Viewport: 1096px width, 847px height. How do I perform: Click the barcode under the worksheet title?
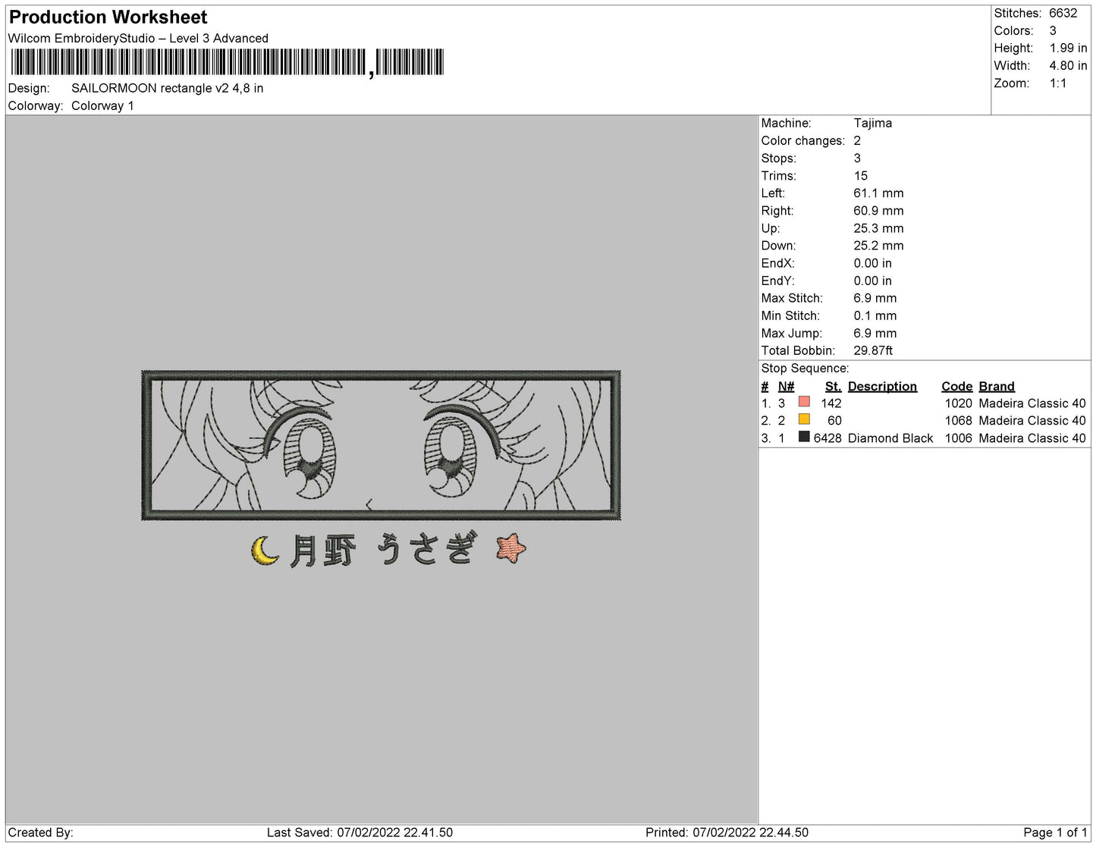click(228, 62)
